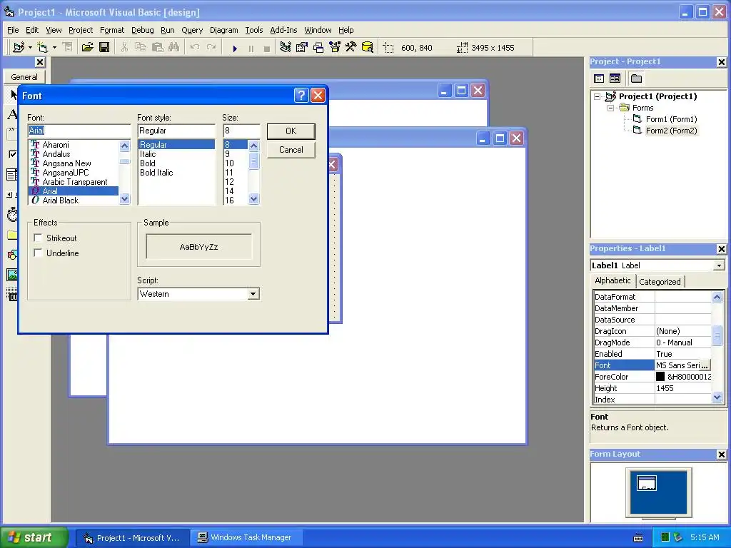The width and height of the screenshot is (731, 548).
Task: Click the Project Explorer toolbar icon
Action: pyautogui.click(x=286, y=47)
